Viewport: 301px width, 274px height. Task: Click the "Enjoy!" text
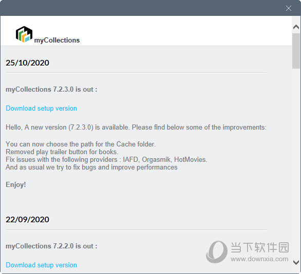tap(16, 185)
